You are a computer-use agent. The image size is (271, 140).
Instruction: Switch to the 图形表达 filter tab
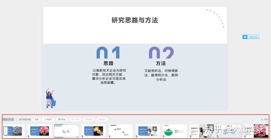coord(62,119)
